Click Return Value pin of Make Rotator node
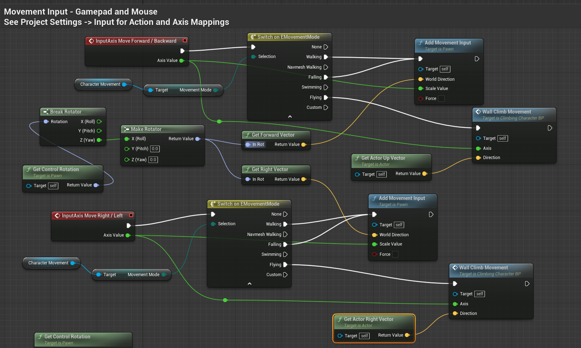The image size is (581, 348). point(198,139)
